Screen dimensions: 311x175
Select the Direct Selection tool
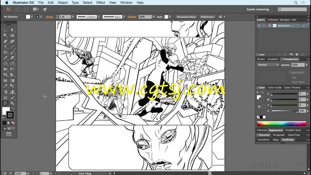tap(12, 30)
